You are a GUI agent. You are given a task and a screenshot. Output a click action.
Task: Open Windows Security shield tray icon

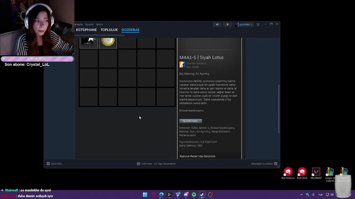(307, 195)
